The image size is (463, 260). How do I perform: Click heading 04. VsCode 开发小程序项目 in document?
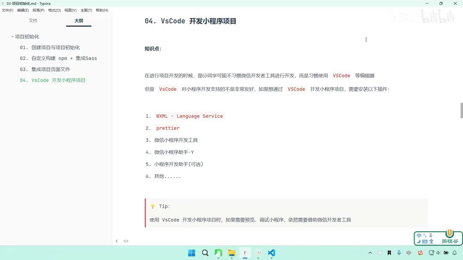point(191,21)
